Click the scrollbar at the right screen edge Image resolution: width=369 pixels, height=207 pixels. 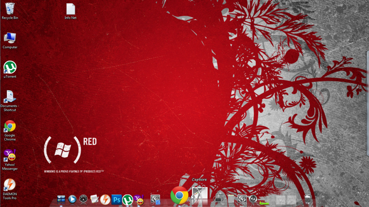click(368, 103)
